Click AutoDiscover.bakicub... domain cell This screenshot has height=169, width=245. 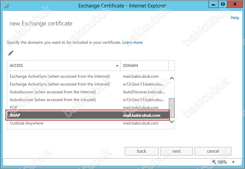144,92
